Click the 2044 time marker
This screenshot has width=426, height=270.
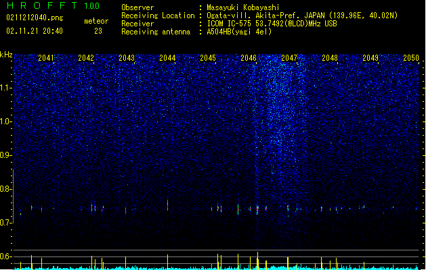pos(167,58)
